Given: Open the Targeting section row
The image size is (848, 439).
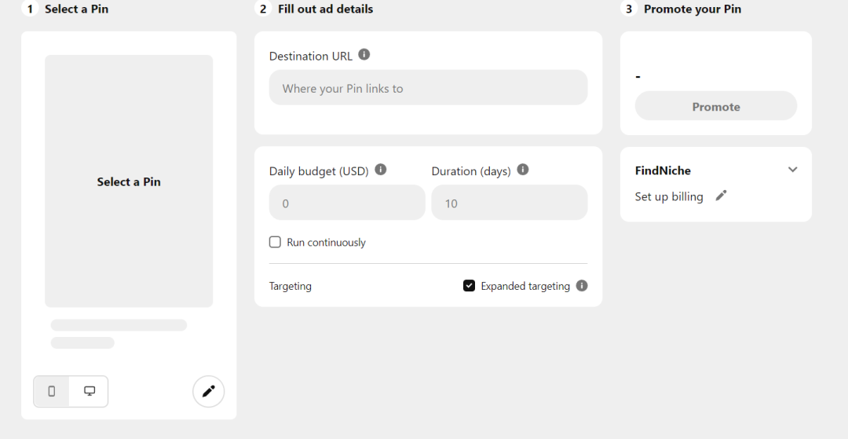Looking at the screenshot, I should (x=291, y=286).
